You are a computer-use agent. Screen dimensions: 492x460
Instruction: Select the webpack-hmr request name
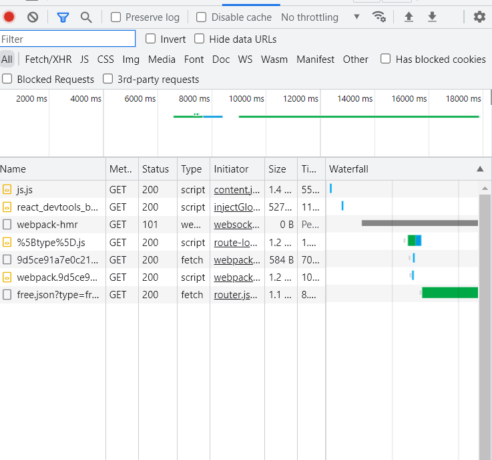pos(47,225)
